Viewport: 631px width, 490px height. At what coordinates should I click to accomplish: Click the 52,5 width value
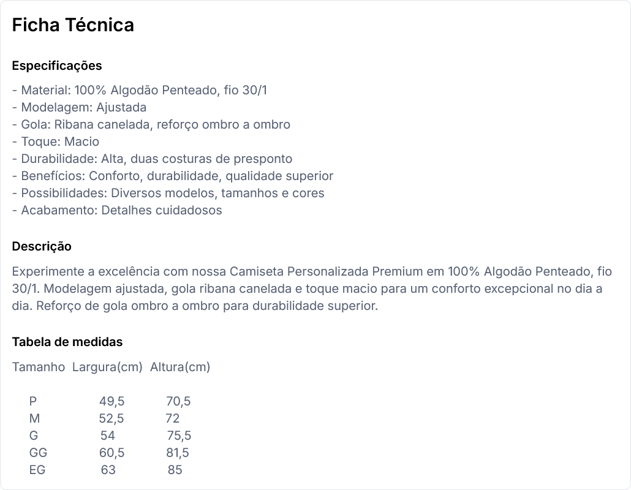[x=111, y=419]
